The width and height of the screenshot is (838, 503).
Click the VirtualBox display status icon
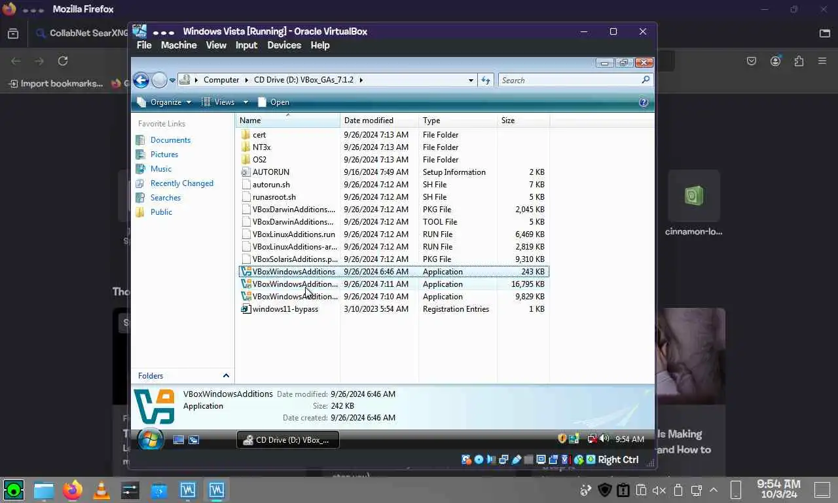pyautogui.click(x=541, y=460)
